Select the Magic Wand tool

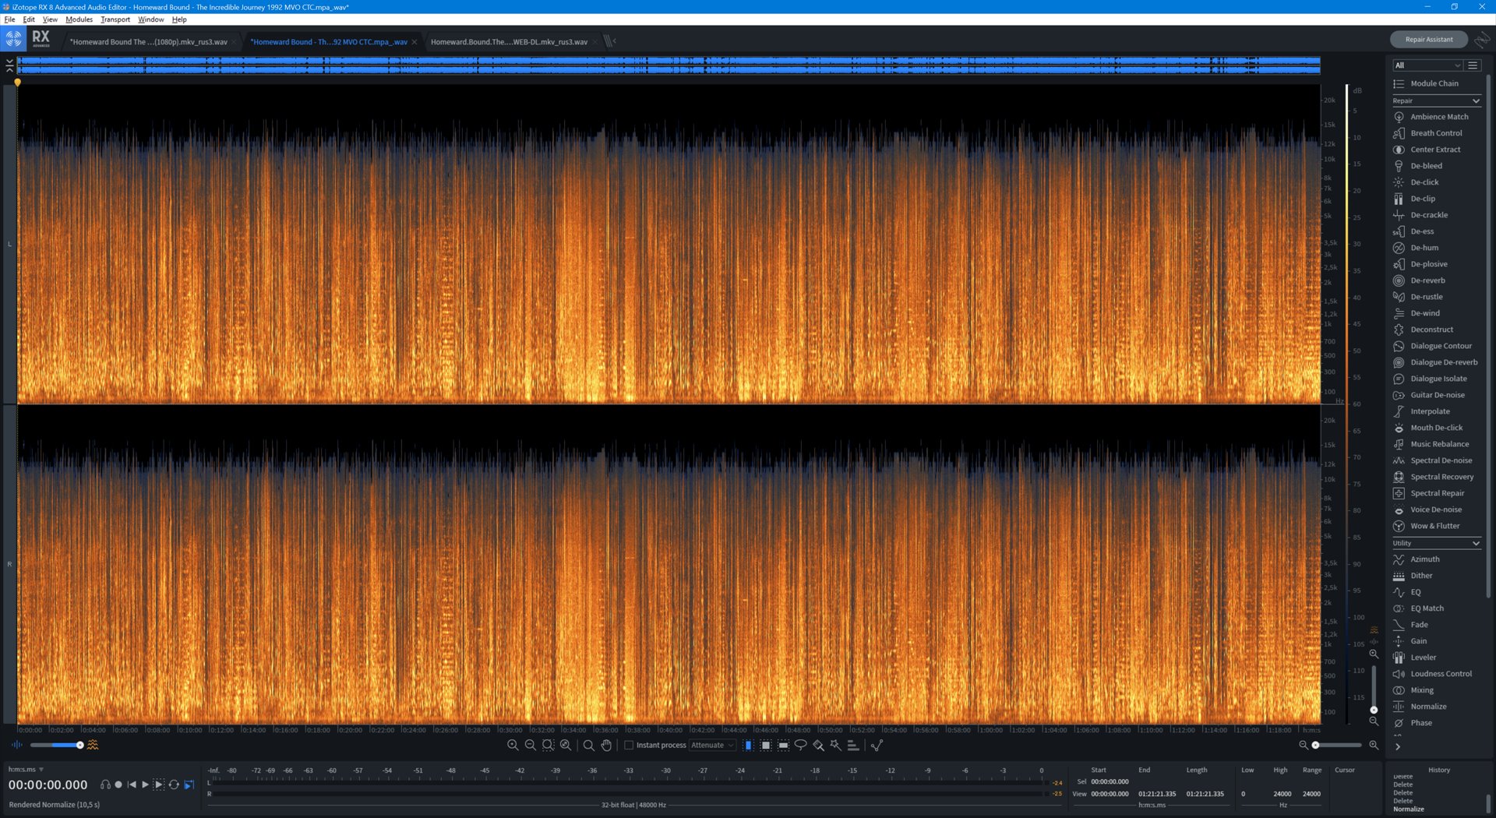tap(835, 746)
